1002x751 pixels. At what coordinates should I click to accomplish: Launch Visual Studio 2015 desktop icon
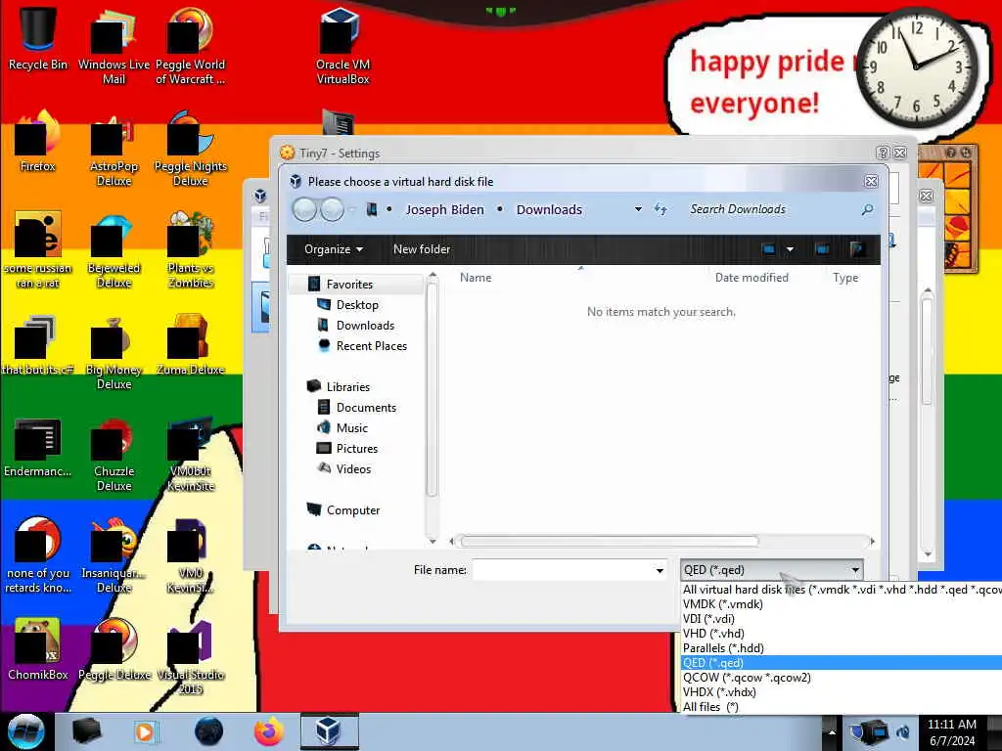(190, 656)
